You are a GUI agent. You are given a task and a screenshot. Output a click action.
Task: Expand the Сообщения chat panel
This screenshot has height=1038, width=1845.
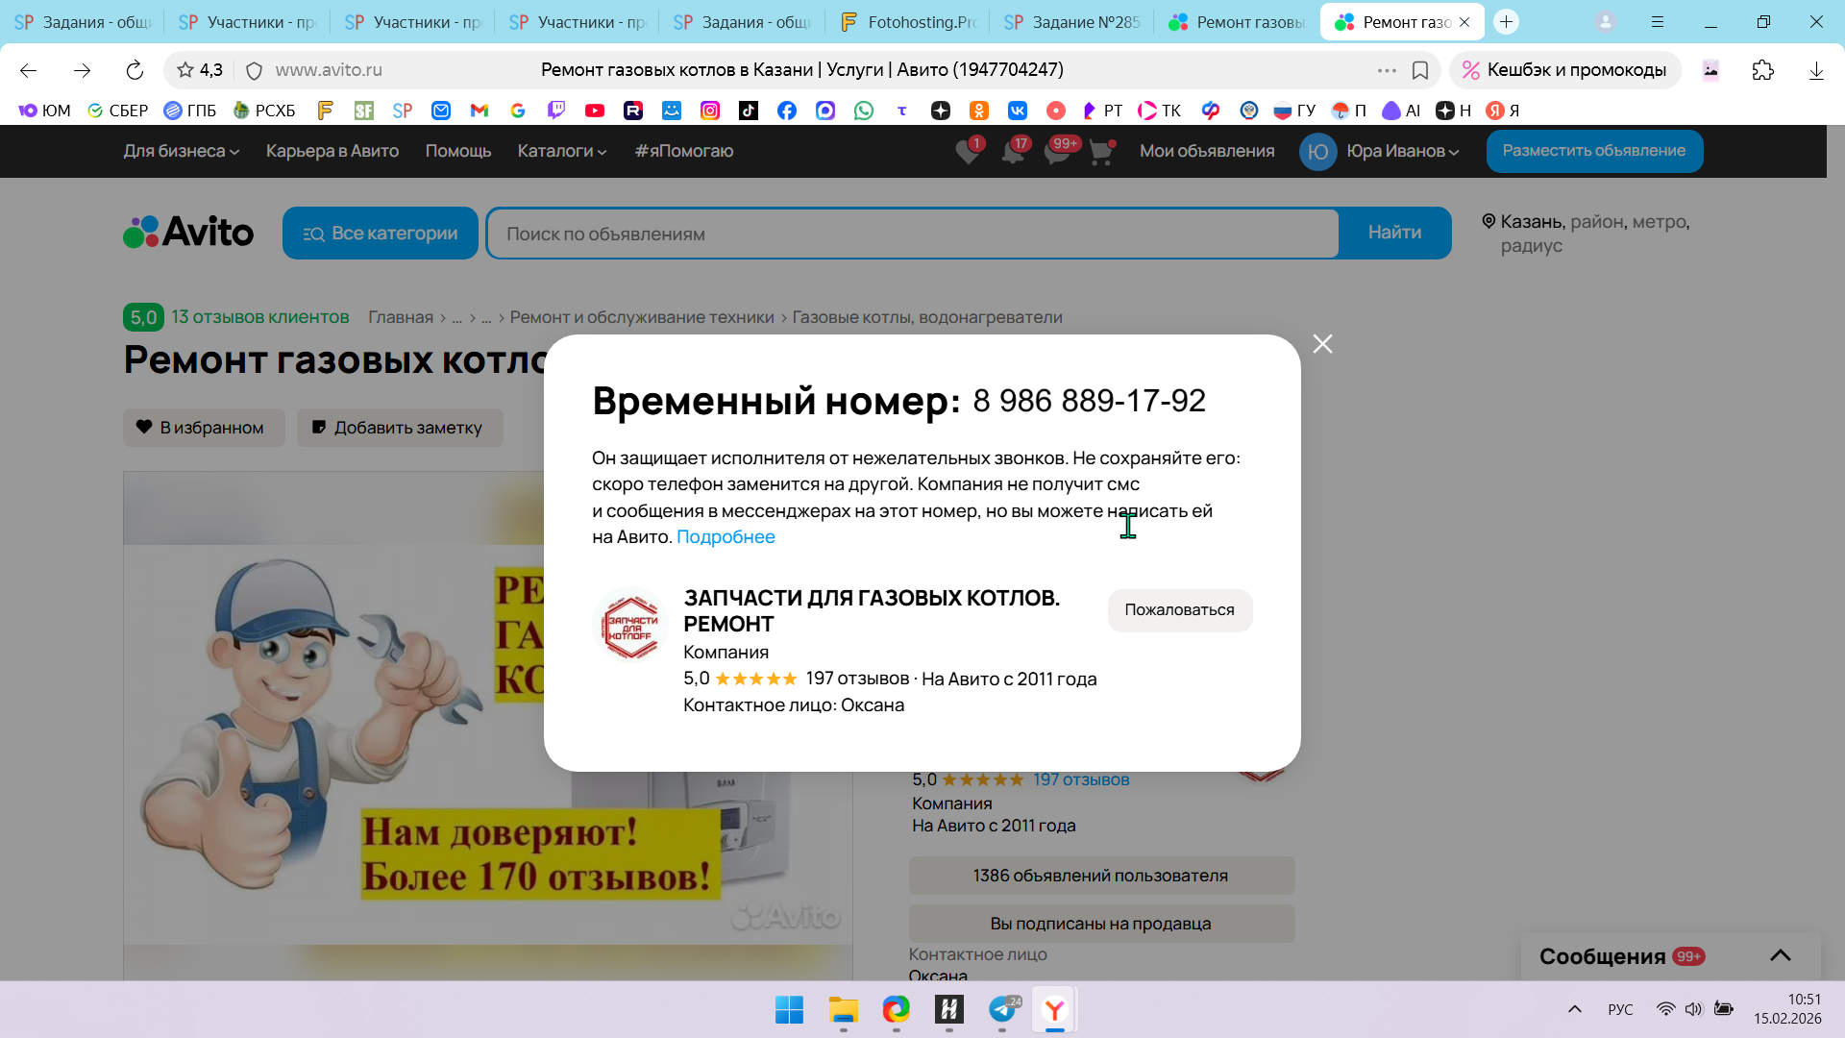tap(1780, 955)
